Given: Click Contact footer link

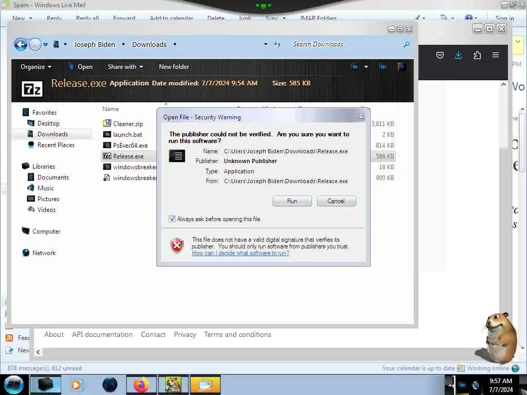Looking at the screenshot, I should (153, 334).
